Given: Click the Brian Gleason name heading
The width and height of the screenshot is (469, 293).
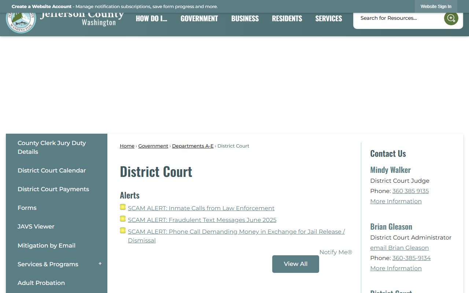Looking at the screenshot, I should (x=391, y=226).
